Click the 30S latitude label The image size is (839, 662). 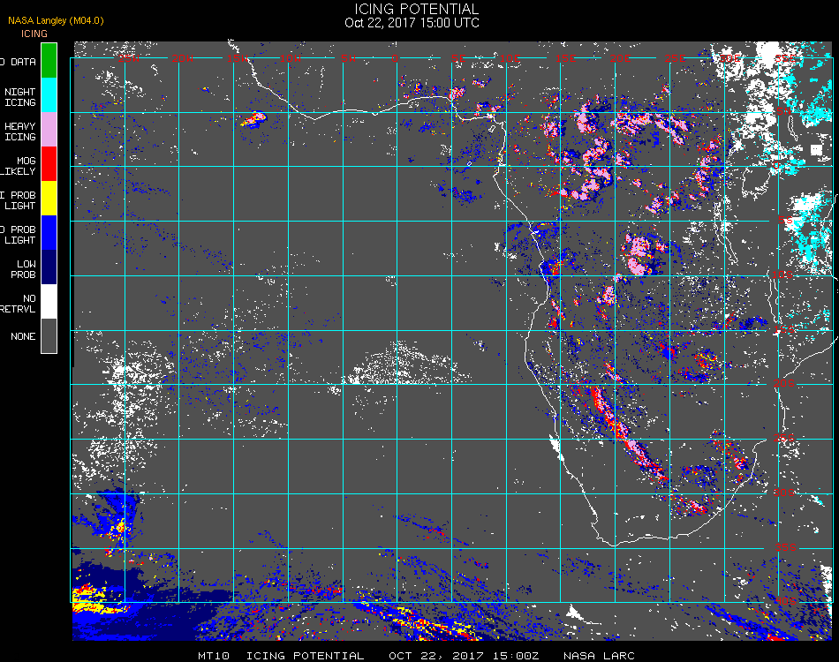click(784, 493)
